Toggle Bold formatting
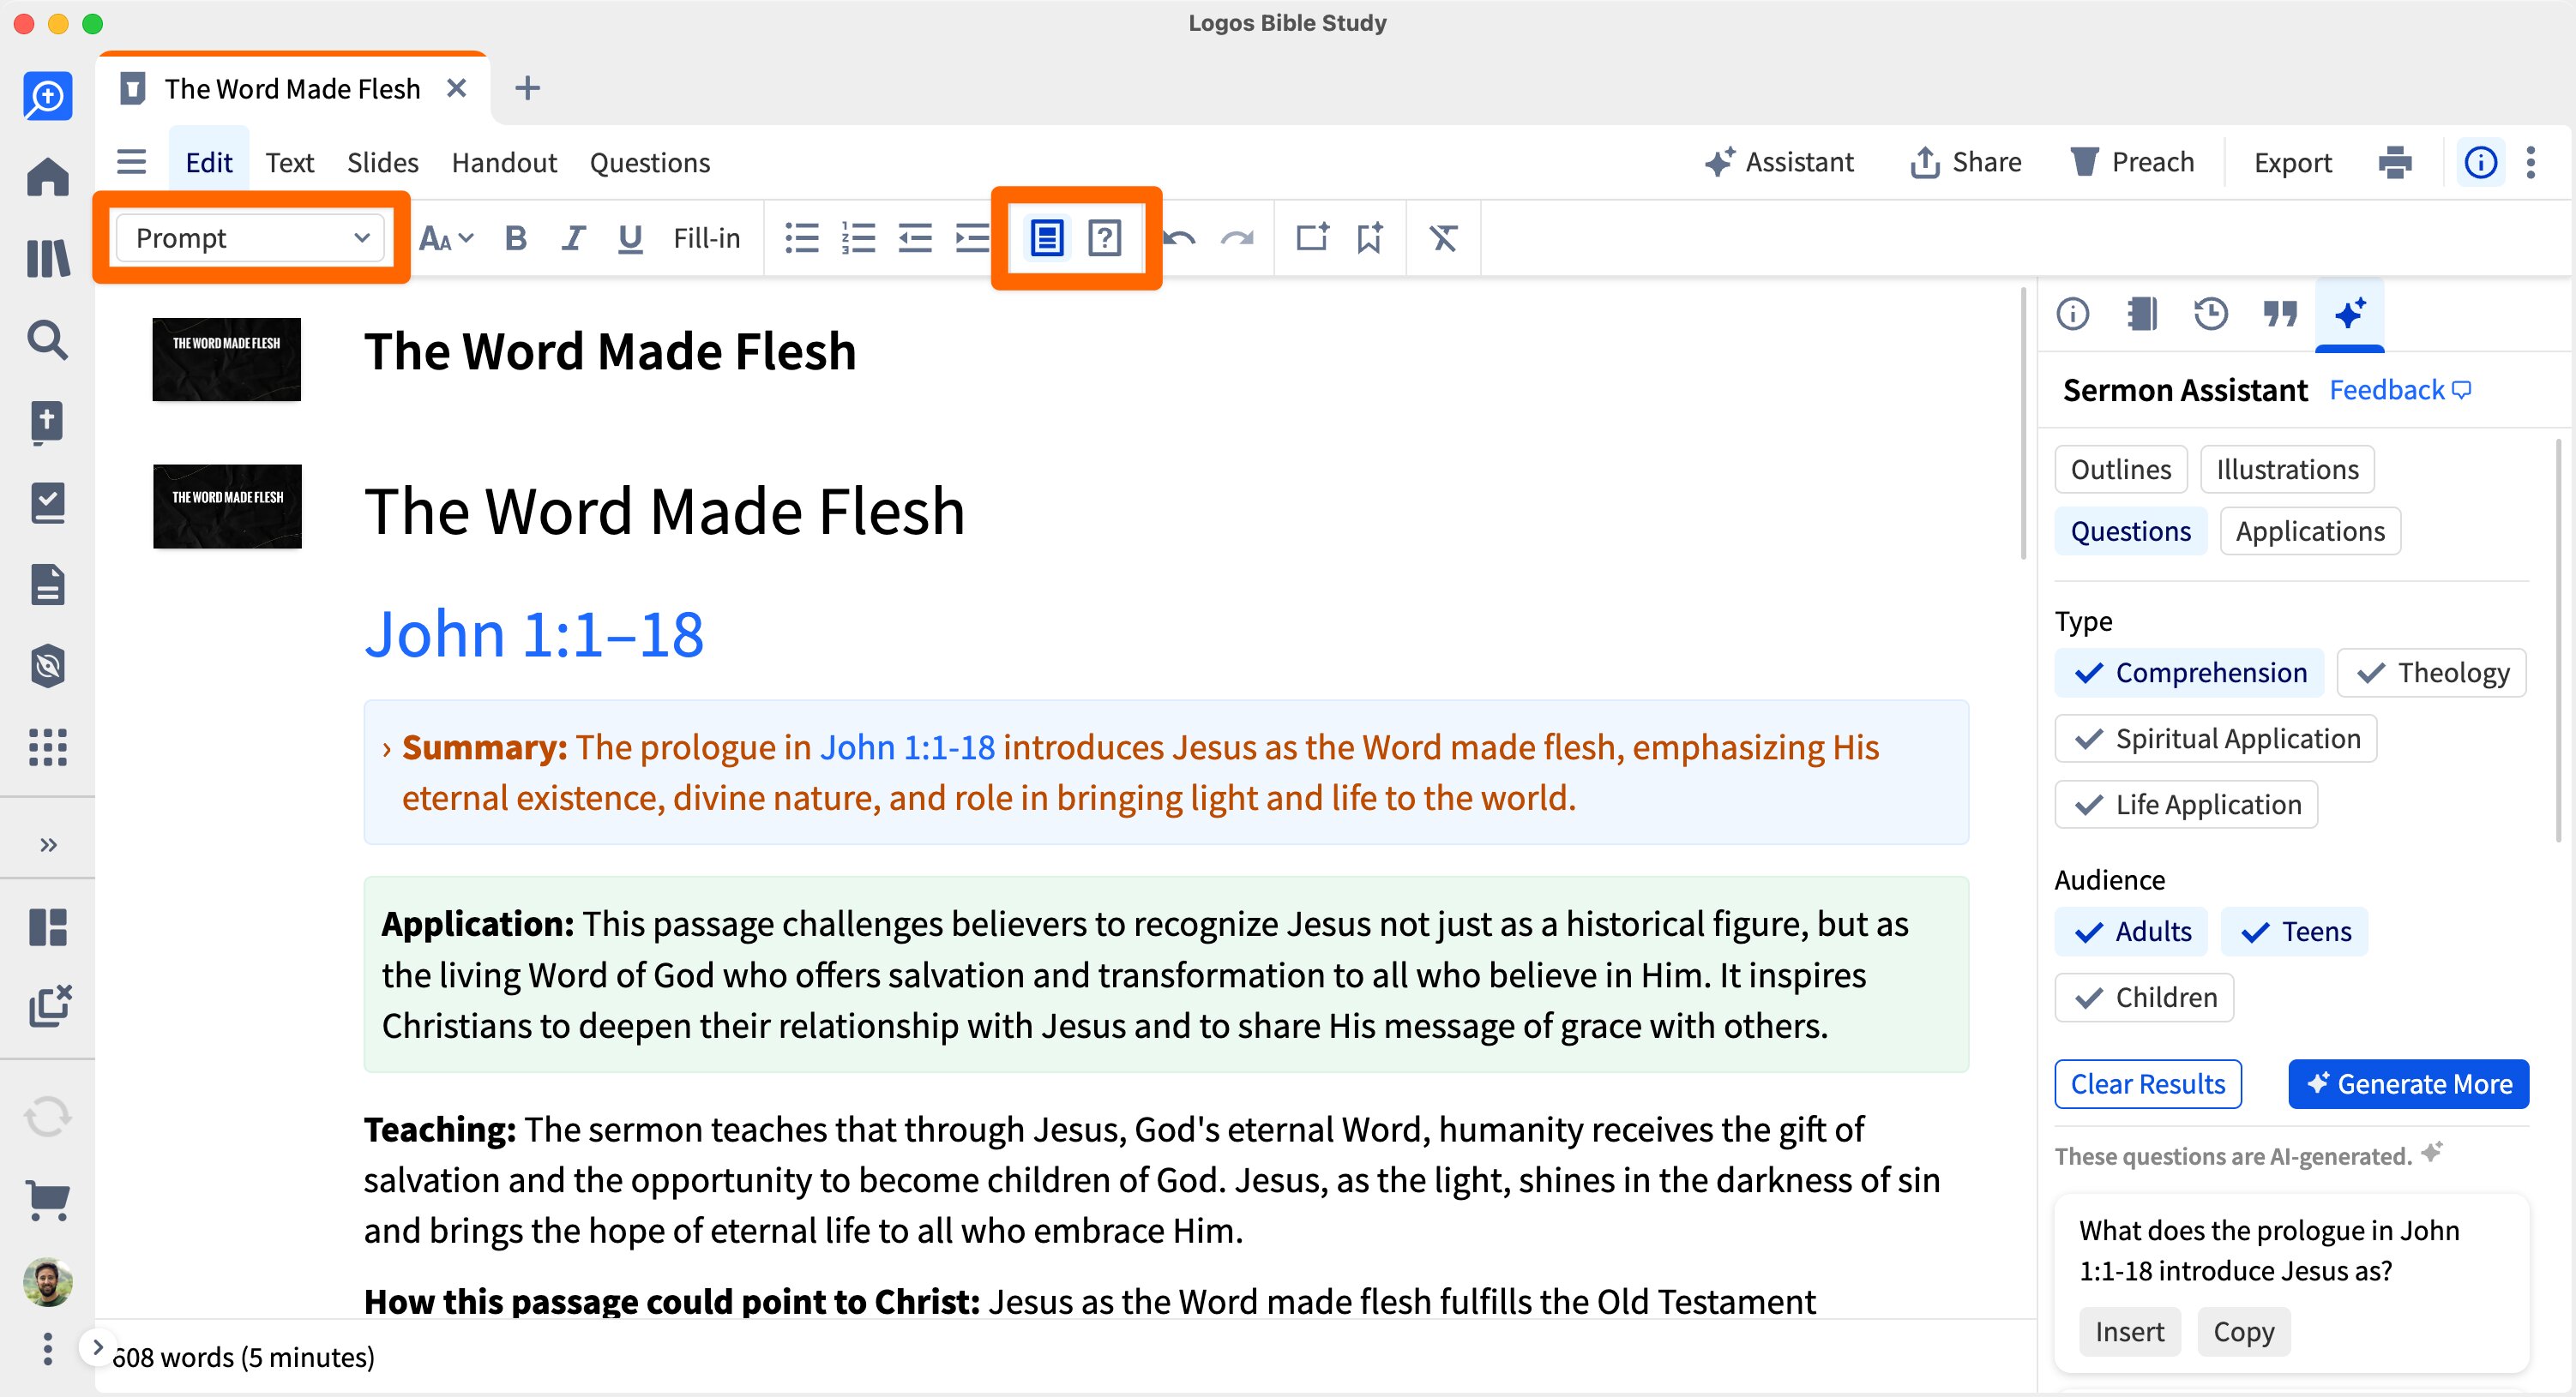This screenshot has height=1397, width=2576. [x=515, y=237]
